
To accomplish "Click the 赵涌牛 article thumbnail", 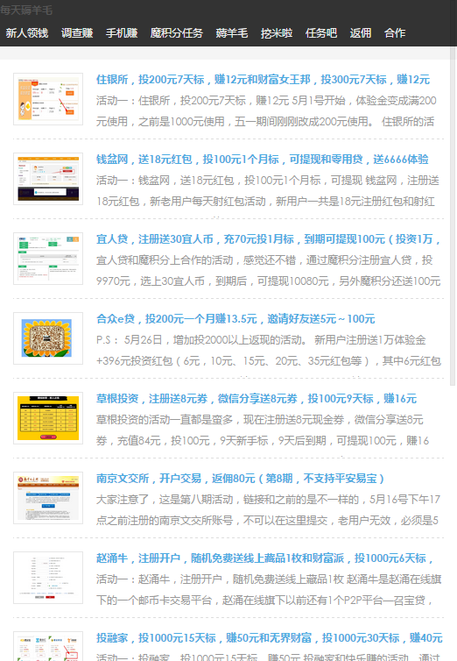I will click(48, 578).
